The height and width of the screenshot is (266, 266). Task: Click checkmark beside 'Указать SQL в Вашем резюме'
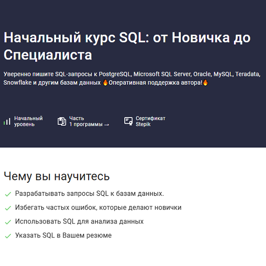pos(8,236)
